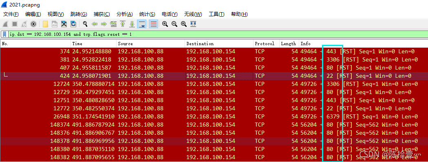428x162 pixels.
Task: Open the 工具(T) menu
Action: coord(216,14)
